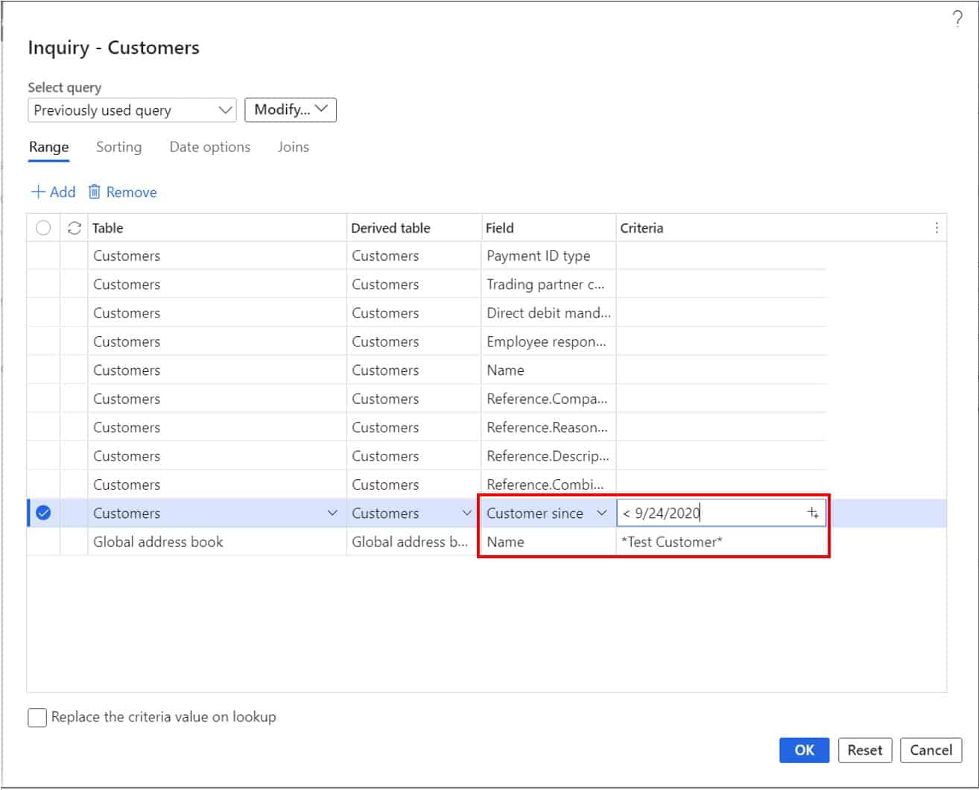Switch to the Sorting tab
Image resolution: width=979 pixels, height=790 pixels.
(118, 147)
